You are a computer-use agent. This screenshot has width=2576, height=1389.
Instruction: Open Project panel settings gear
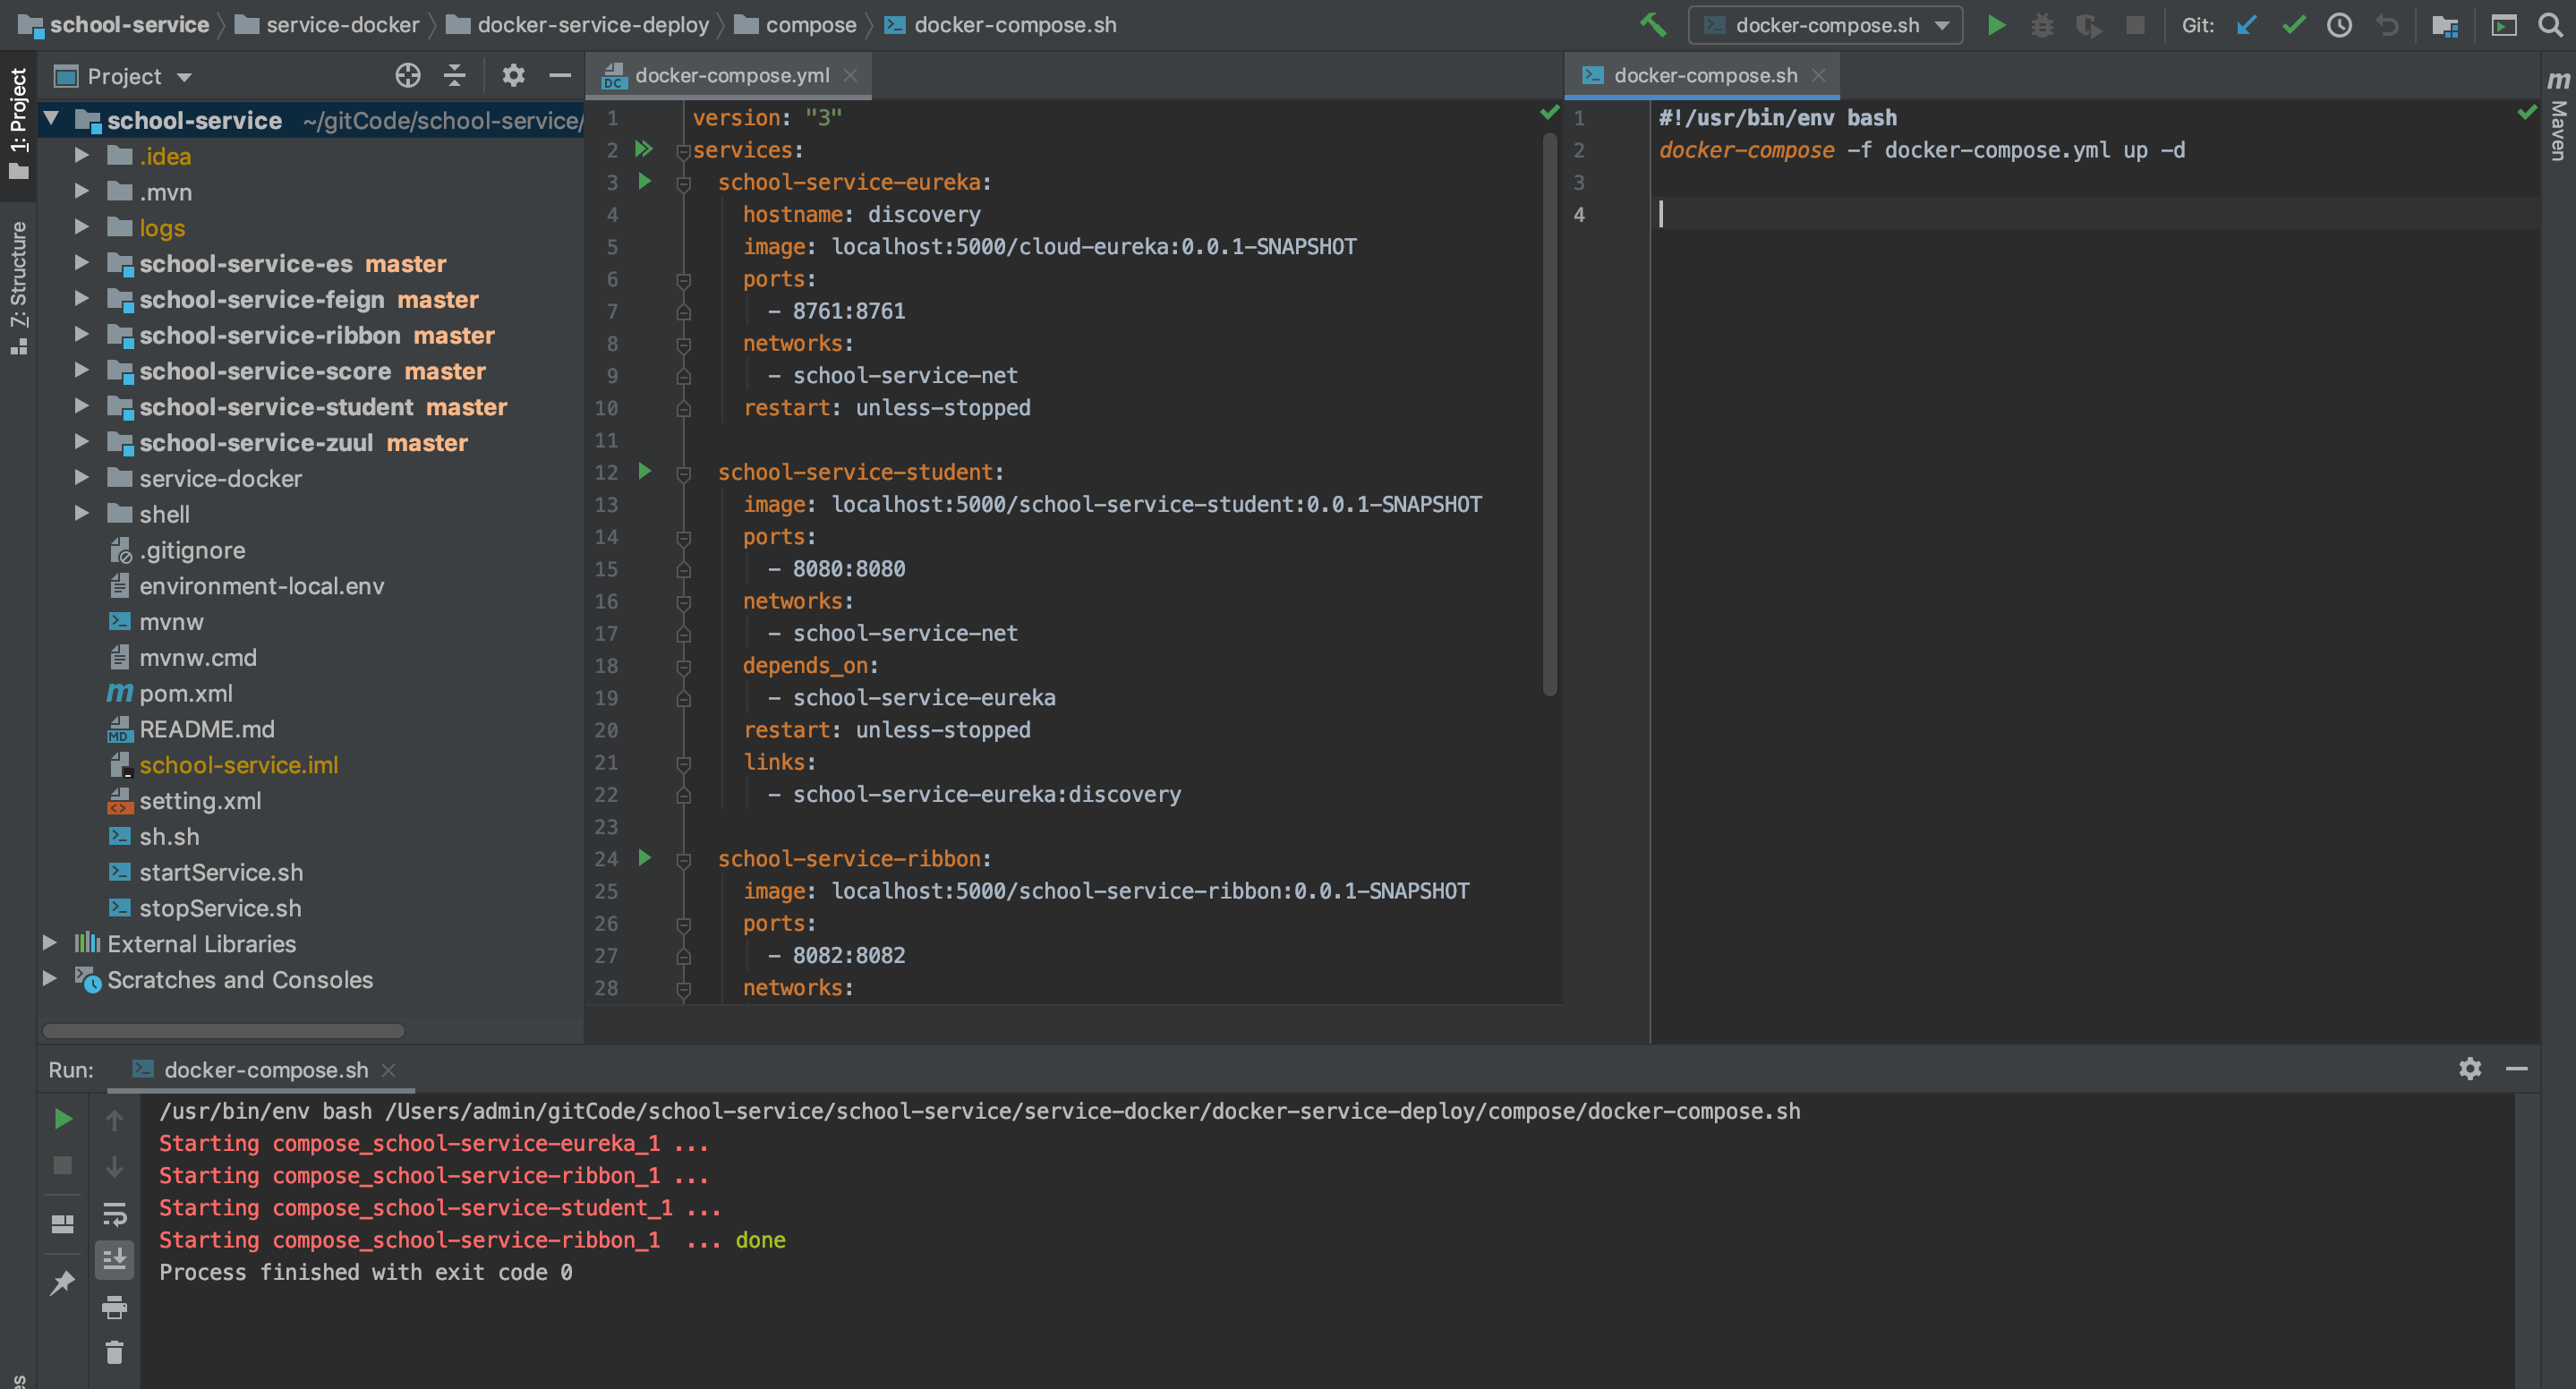tap(513, 75)
